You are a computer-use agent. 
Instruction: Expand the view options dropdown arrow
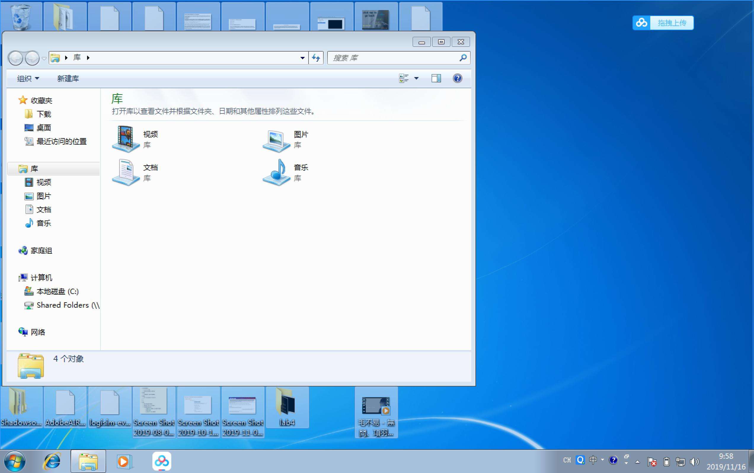tap(416, 78)
